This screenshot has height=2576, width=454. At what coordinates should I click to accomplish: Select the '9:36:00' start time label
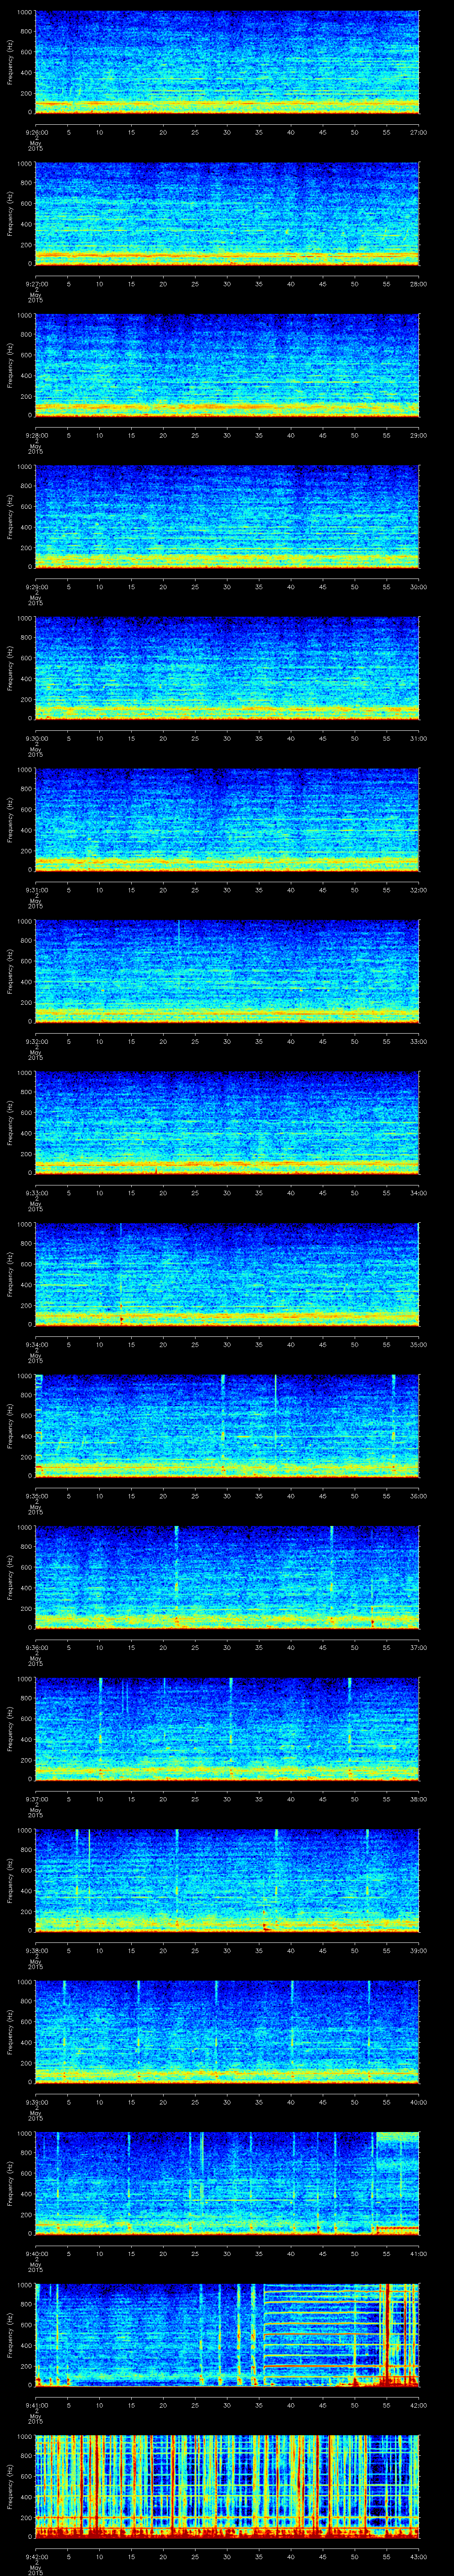tap(37, 1648)
